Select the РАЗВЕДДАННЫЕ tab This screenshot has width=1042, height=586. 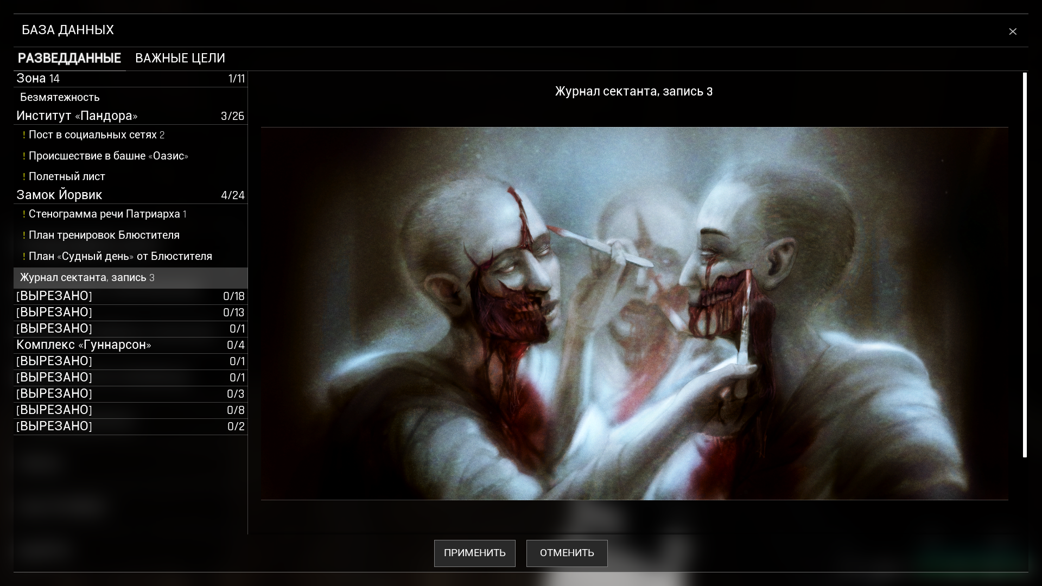pos(69,58)
